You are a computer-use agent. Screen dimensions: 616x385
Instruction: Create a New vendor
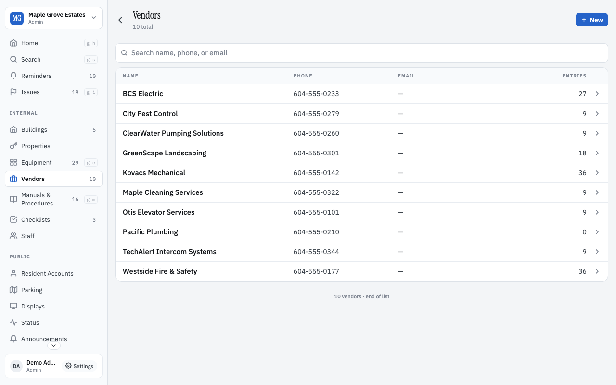click(x=592, y=20)
